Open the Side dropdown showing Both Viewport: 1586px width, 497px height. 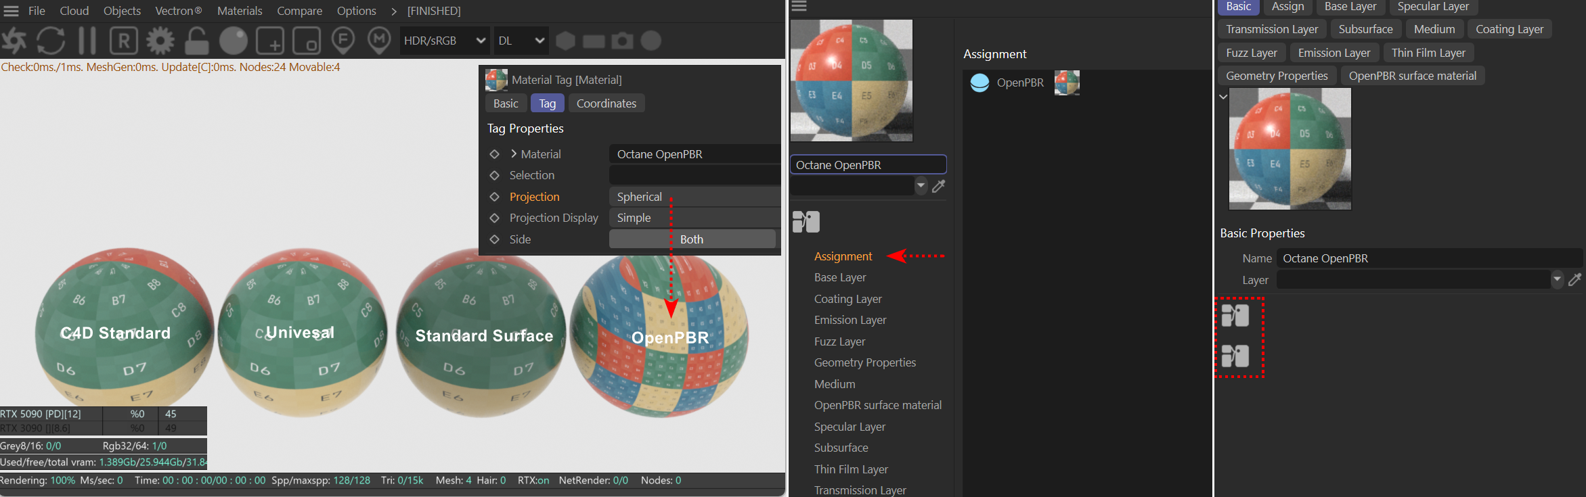(x=692, y=239)
